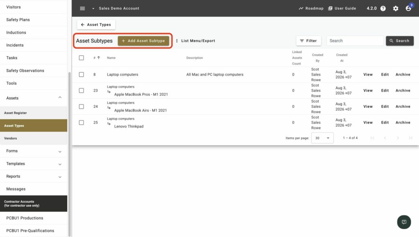The height and width of the screenshot is (237, 419).
Task: Select Asset Types submenu item
Action: [x=34, y=125]
